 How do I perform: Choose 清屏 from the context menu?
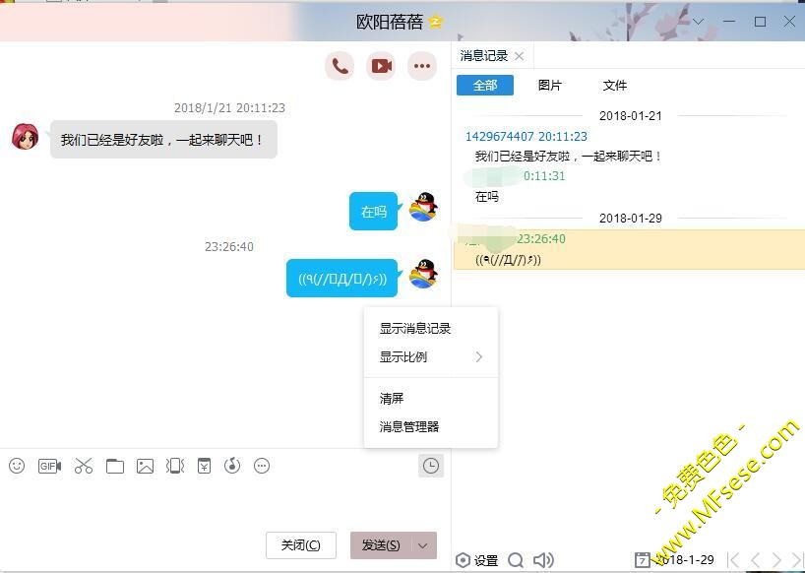[x=392, y=398]
